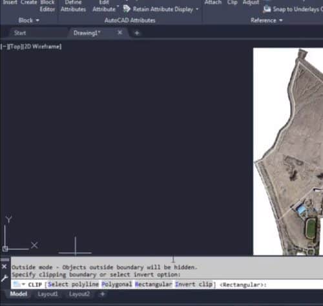Switch to the Model tab
The height and width of the screenshot is (306, 323).
pos(19,294)
